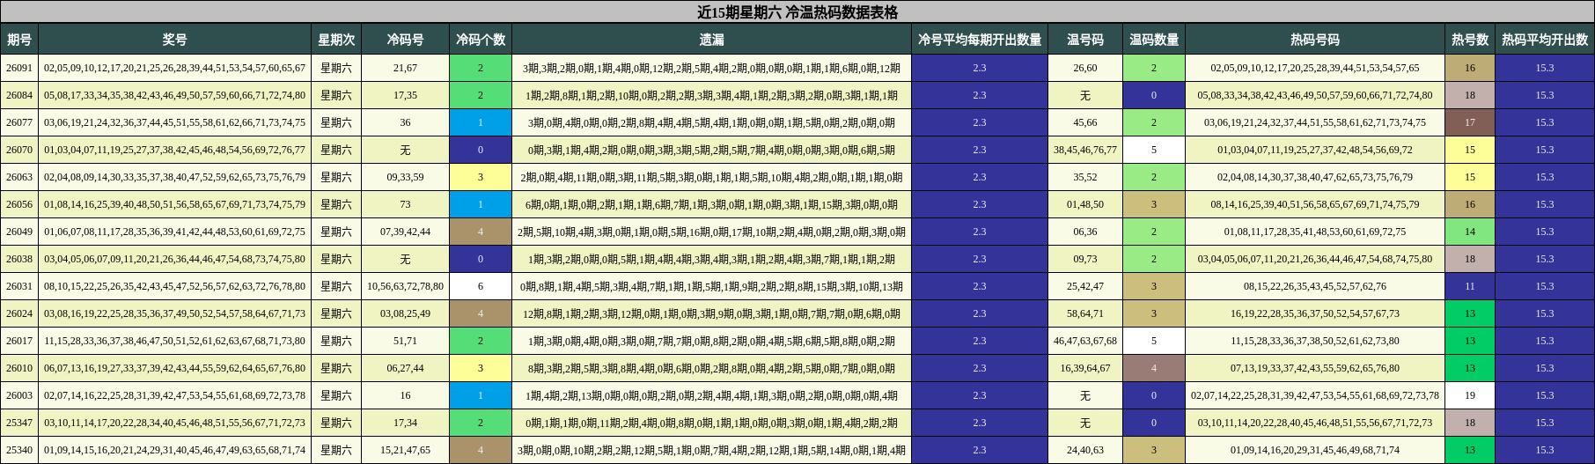Click the blue cold count cell in row 26077
Viewport: 1595px width, 464px height.
[481, 122]
